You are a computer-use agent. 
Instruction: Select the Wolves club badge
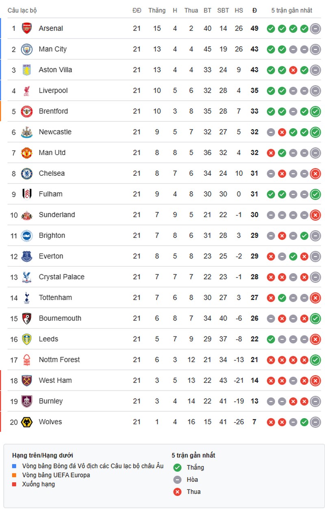click(x=26, y=422)
